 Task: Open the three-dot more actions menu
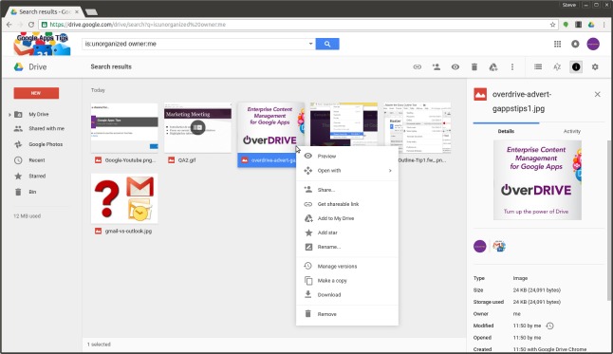(512, 66)
